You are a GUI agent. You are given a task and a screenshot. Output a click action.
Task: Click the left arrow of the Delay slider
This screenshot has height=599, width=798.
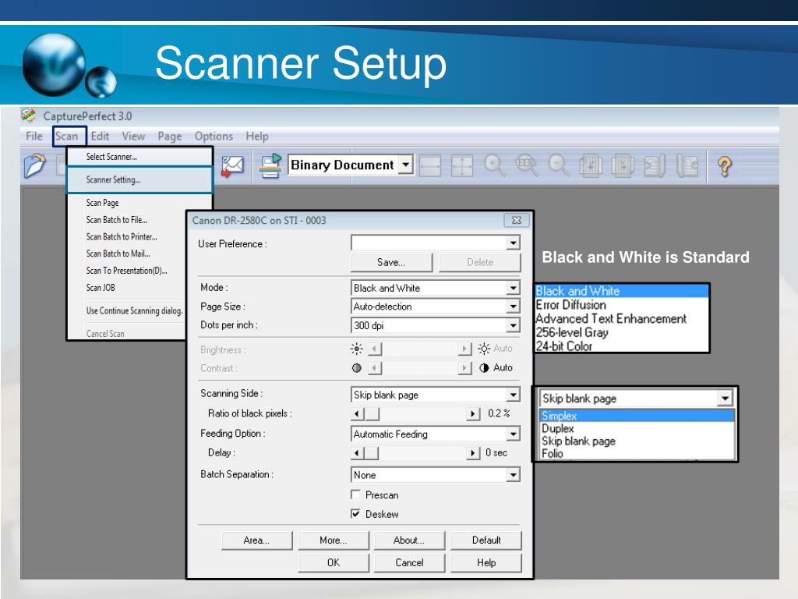click(x=357, y=453)
